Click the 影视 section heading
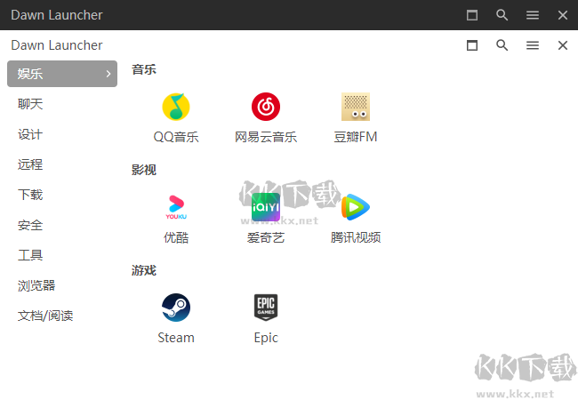 [x=144, y=170]
